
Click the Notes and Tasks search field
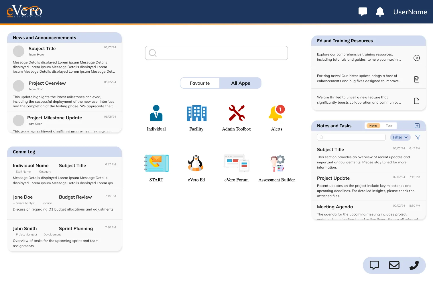[x=351, y=137]
